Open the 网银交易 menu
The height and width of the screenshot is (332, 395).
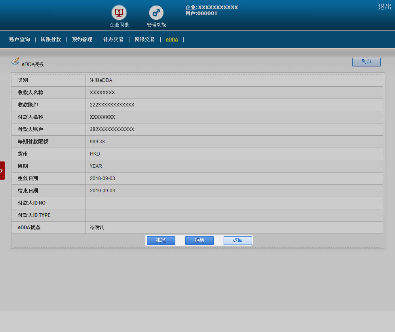(x=144, y=40)
